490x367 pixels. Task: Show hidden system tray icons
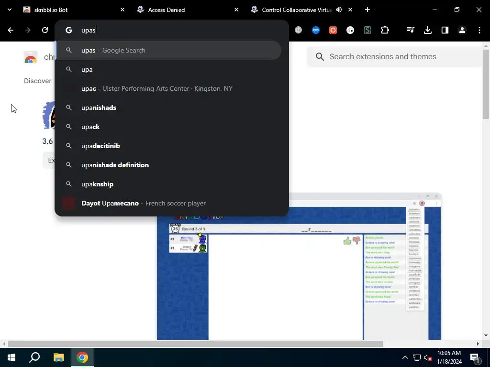(x=405, y=357)
